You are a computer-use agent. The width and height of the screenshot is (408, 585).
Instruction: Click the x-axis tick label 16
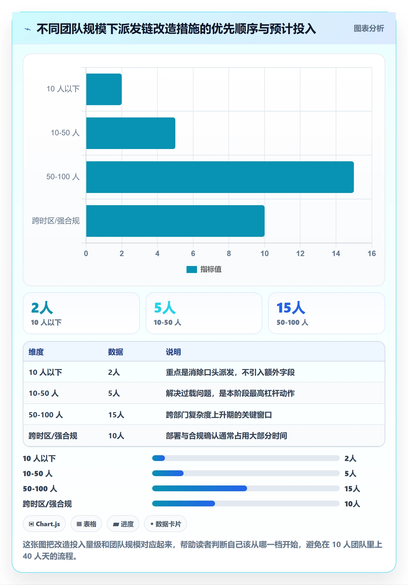(x=372, y=253)
